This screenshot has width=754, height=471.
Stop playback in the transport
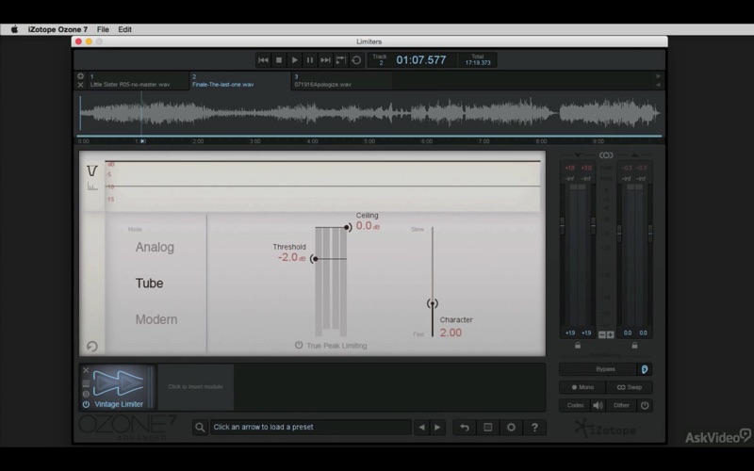(x=279, y=60)
